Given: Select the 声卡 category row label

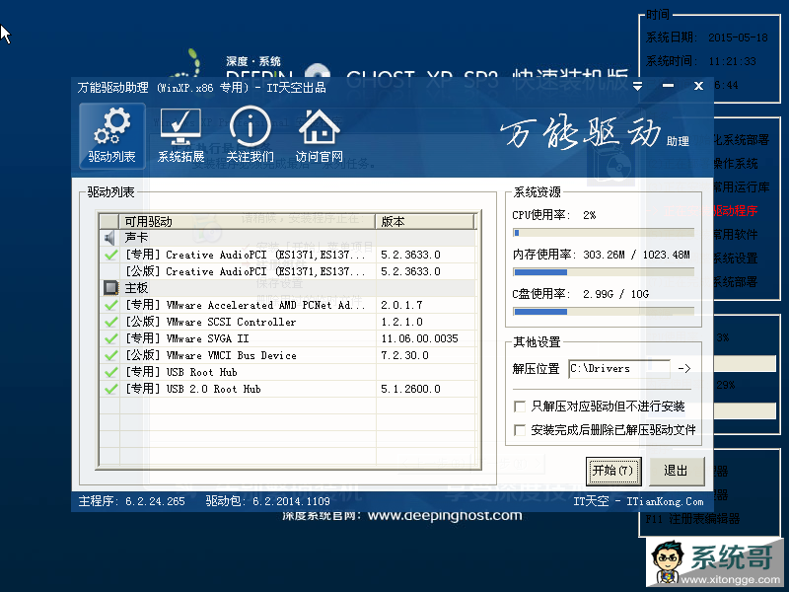Looking at the screenshot, I should 136,238.
